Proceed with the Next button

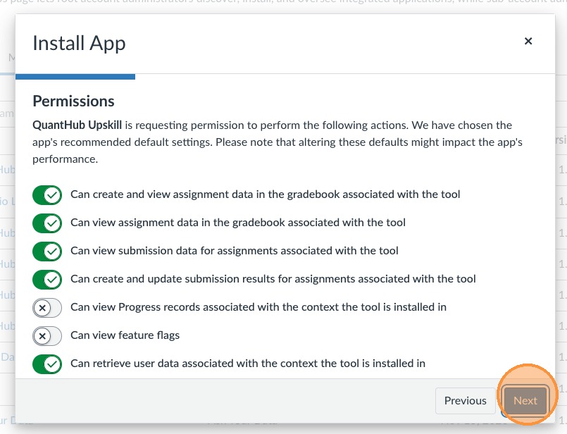(525, 401)
